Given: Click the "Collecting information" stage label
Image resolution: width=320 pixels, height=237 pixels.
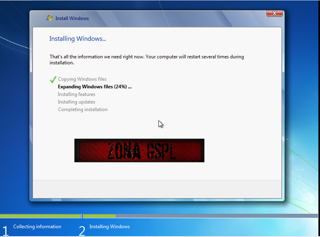Looking at the screenshot, I should [x=37, y=227].
